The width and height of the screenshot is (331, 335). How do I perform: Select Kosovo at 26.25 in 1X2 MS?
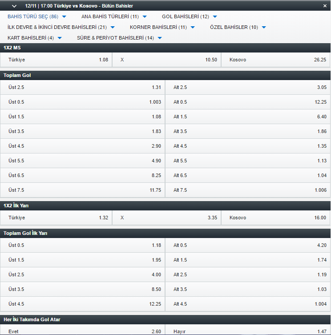pyautogui.click(x=276, y=60)
